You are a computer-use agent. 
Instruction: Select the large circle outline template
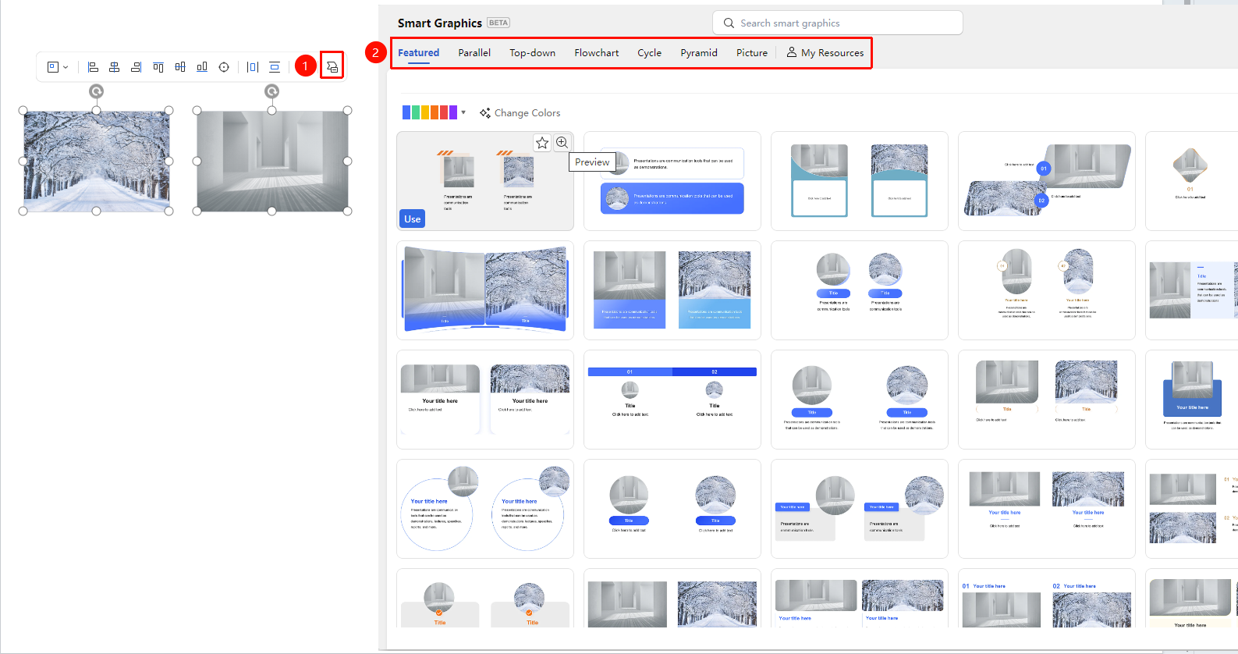[x=485, y=509]
